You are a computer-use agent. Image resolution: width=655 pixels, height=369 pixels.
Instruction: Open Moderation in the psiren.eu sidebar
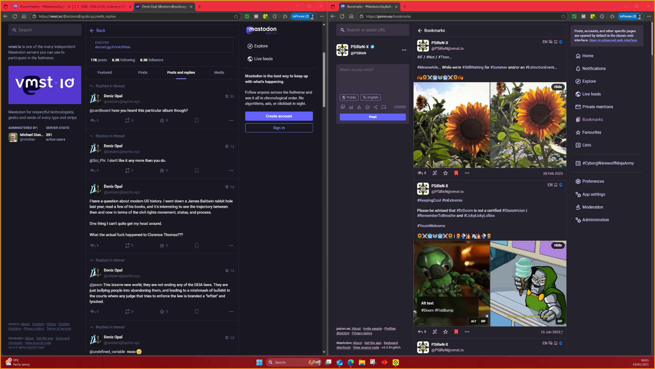[x=589, y=207]
